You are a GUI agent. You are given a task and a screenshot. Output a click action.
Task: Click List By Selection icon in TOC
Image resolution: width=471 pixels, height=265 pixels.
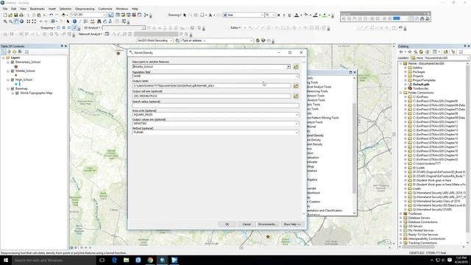coord(20,52)
